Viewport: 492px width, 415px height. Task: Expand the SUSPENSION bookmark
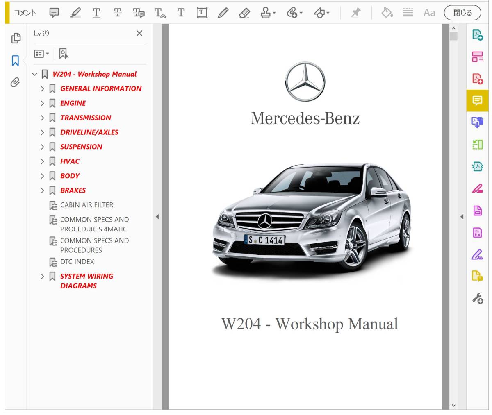42,147
